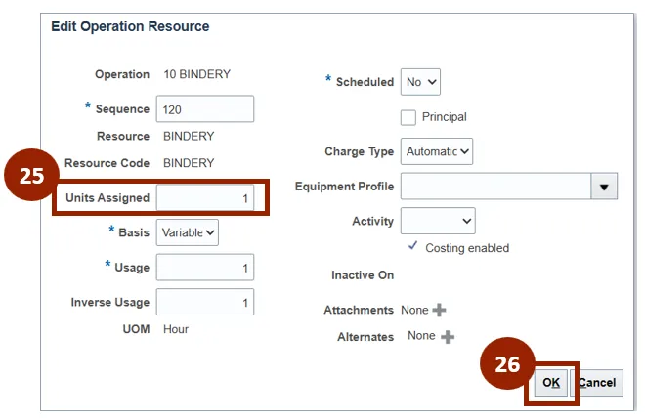Enable the Principal checkbox
The image size is (645, 420).
click(409, 117)
